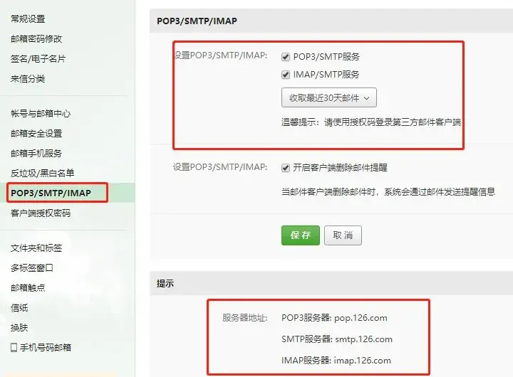Open 来信分类 settings

(28, 79)
